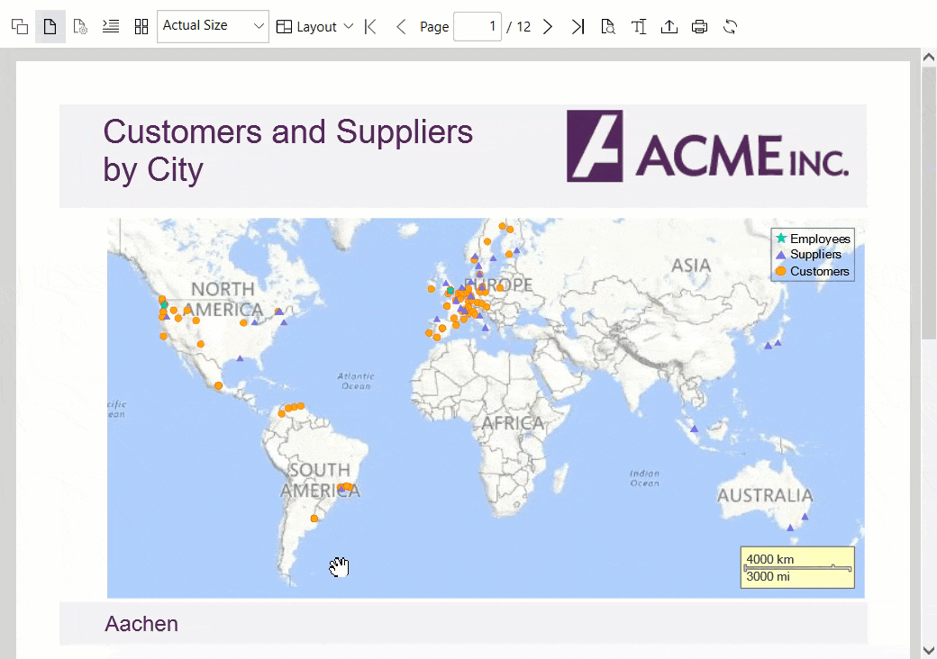Toggle the document outline panel icon

[111, 27]
